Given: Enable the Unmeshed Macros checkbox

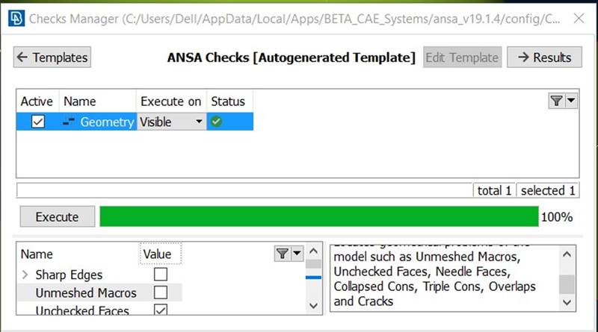Looking at the screenshot, I should click(161, 292).
